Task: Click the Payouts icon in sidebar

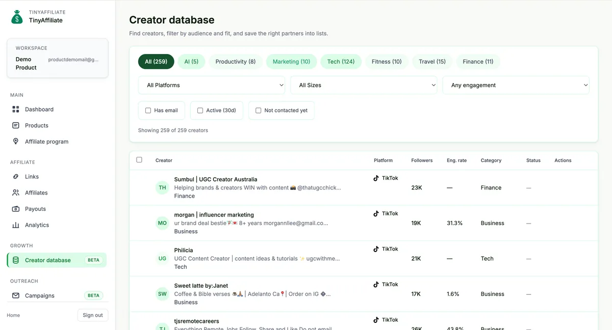Action: 16,209
